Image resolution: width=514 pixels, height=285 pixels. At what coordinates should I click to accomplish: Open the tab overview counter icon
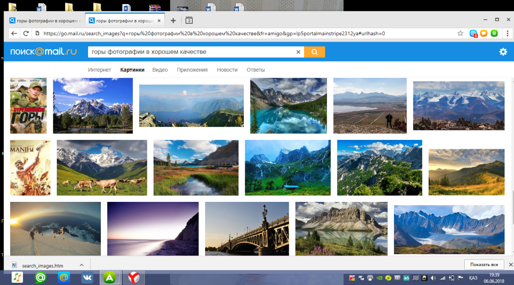click(x=189, y=21)
